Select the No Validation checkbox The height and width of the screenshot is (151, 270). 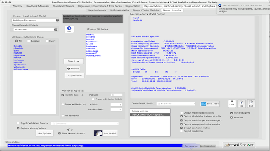pyautogui.click(x=63, y=116)
